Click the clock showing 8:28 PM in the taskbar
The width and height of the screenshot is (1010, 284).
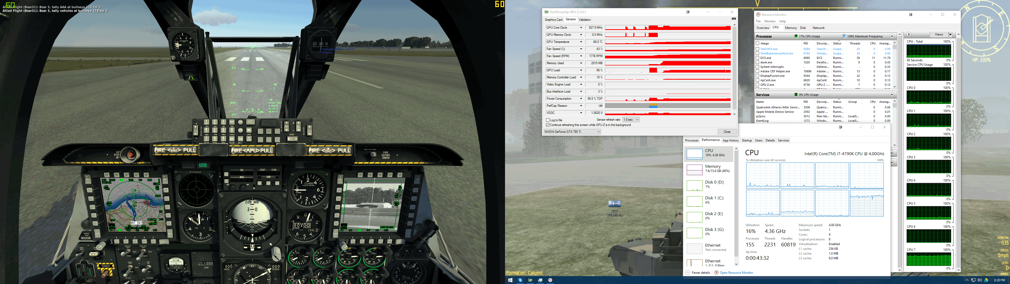(x=999, y=280)
